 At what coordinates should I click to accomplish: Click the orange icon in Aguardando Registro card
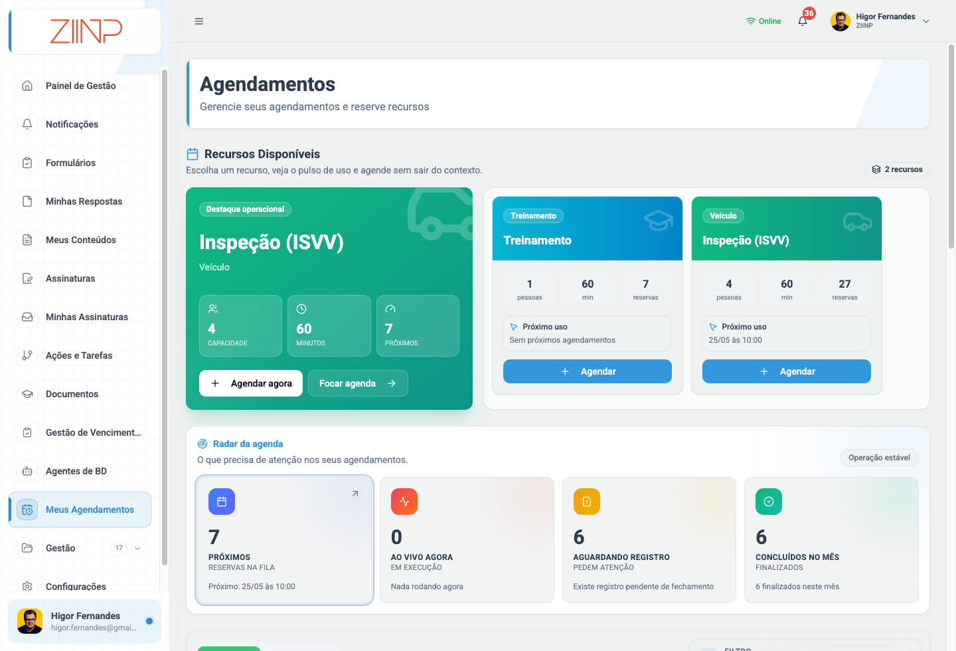pyautogui.click(x=587, y=502)
